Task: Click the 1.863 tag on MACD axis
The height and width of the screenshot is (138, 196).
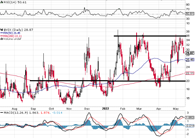Action: 190,117
